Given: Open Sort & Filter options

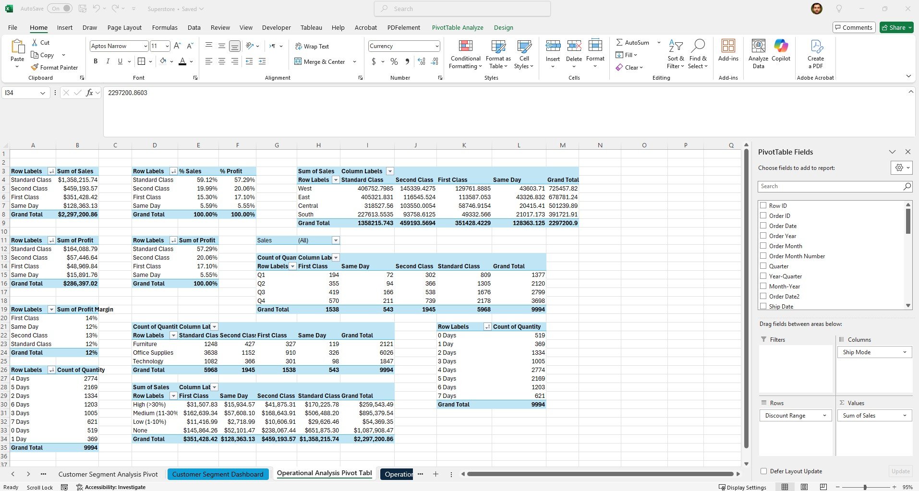Looking at the screenshot, I should point(676,54).
